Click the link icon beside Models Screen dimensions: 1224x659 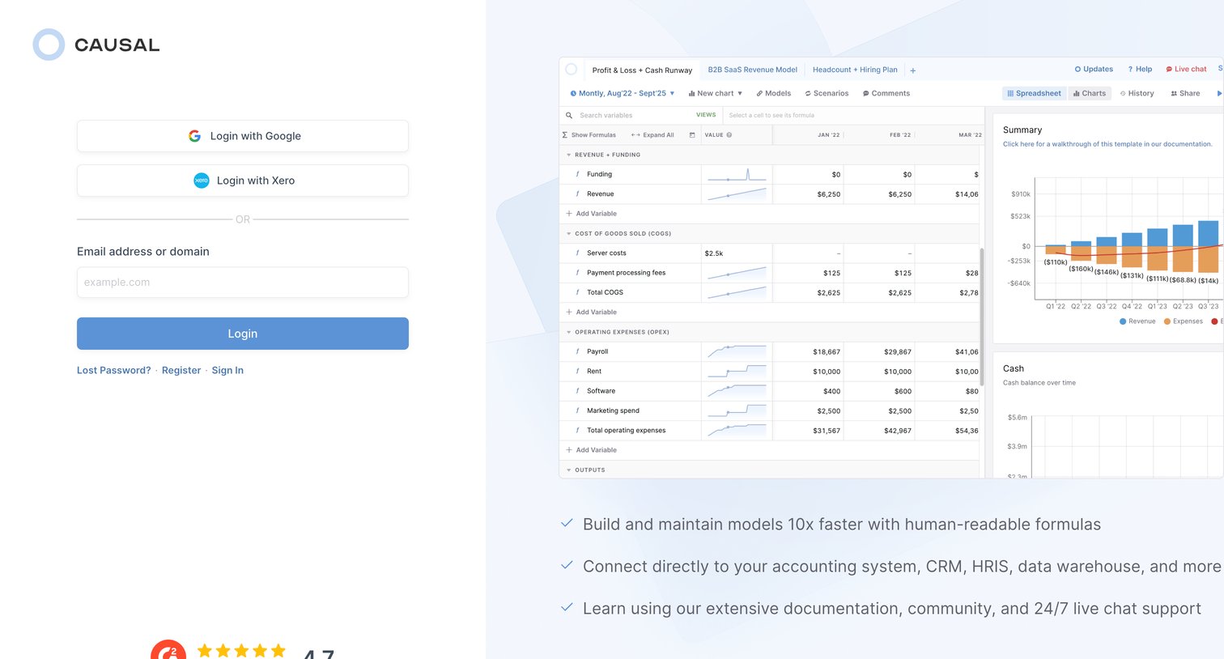tap(759, 93)
